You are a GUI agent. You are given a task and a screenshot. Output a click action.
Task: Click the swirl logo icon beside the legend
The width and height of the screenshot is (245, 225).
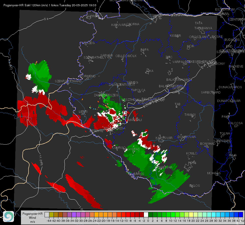[9, 216]
